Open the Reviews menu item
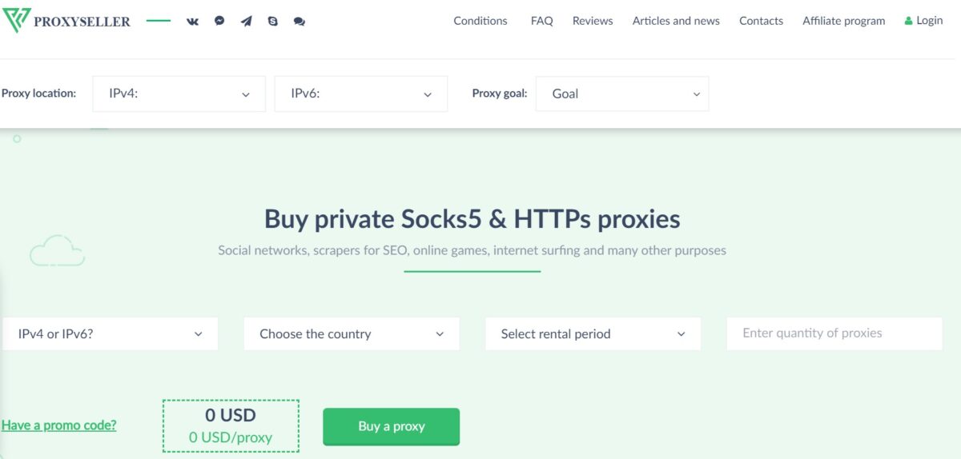 [593, 21]
